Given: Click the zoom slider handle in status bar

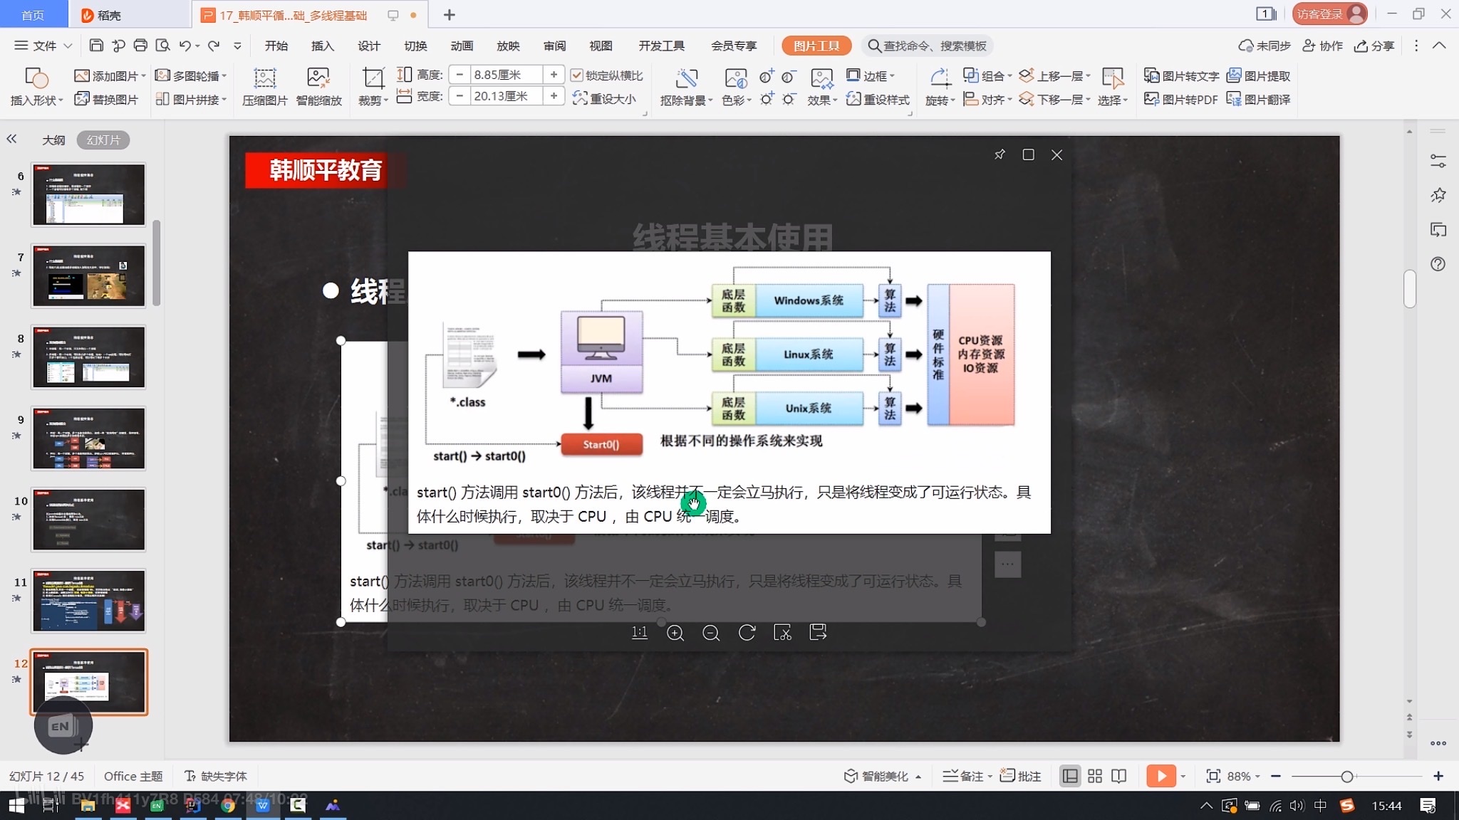Looking at the screenshot, I should coord(1346,777).
